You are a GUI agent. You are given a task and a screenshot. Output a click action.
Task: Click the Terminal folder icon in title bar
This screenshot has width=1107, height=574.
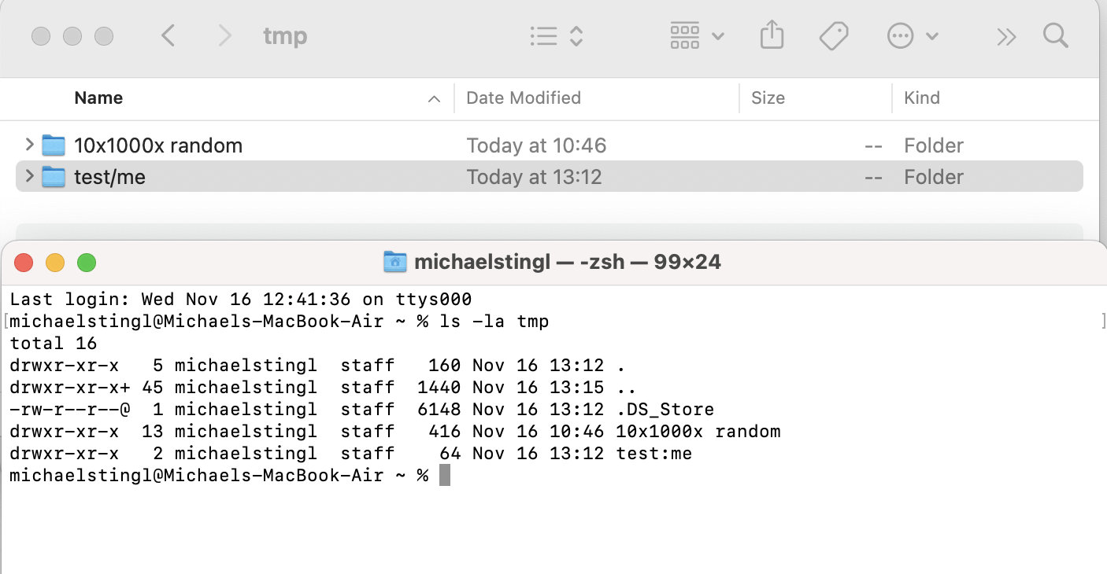coord(395,262)
